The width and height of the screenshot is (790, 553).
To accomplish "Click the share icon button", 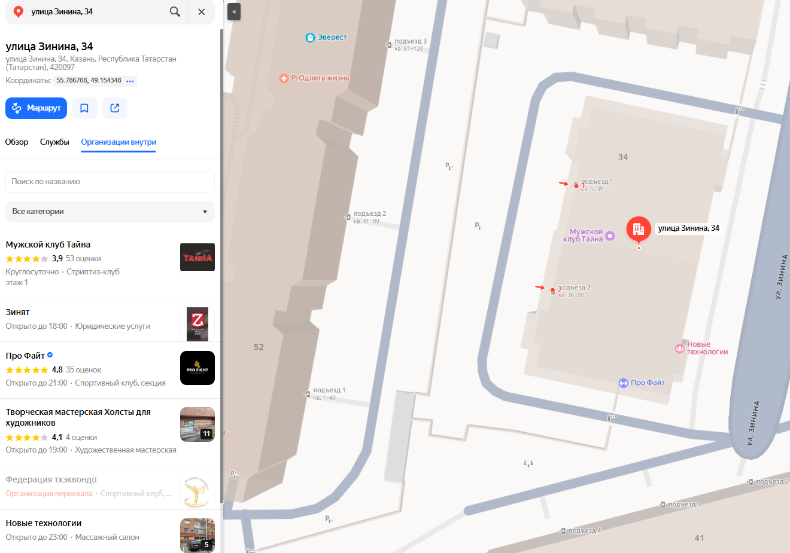I will pos(115,108).
